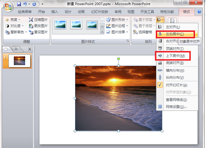Switch to the 开始 tab
Viewport: 206px width, 148px height.
point(41,12)
